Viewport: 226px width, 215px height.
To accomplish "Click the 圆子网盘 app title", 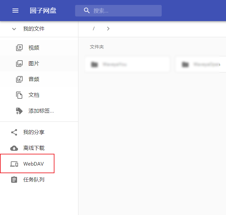I will [x=43, y=11].
